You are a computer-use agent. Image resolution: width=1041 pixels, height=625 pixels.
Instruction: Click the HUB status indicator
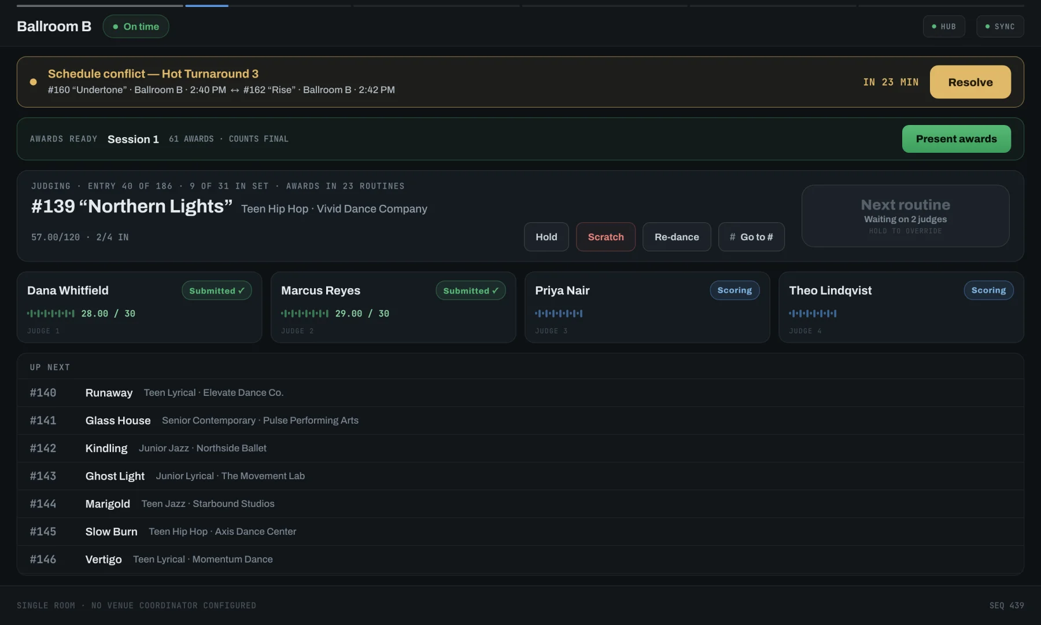tap(944, 27)
